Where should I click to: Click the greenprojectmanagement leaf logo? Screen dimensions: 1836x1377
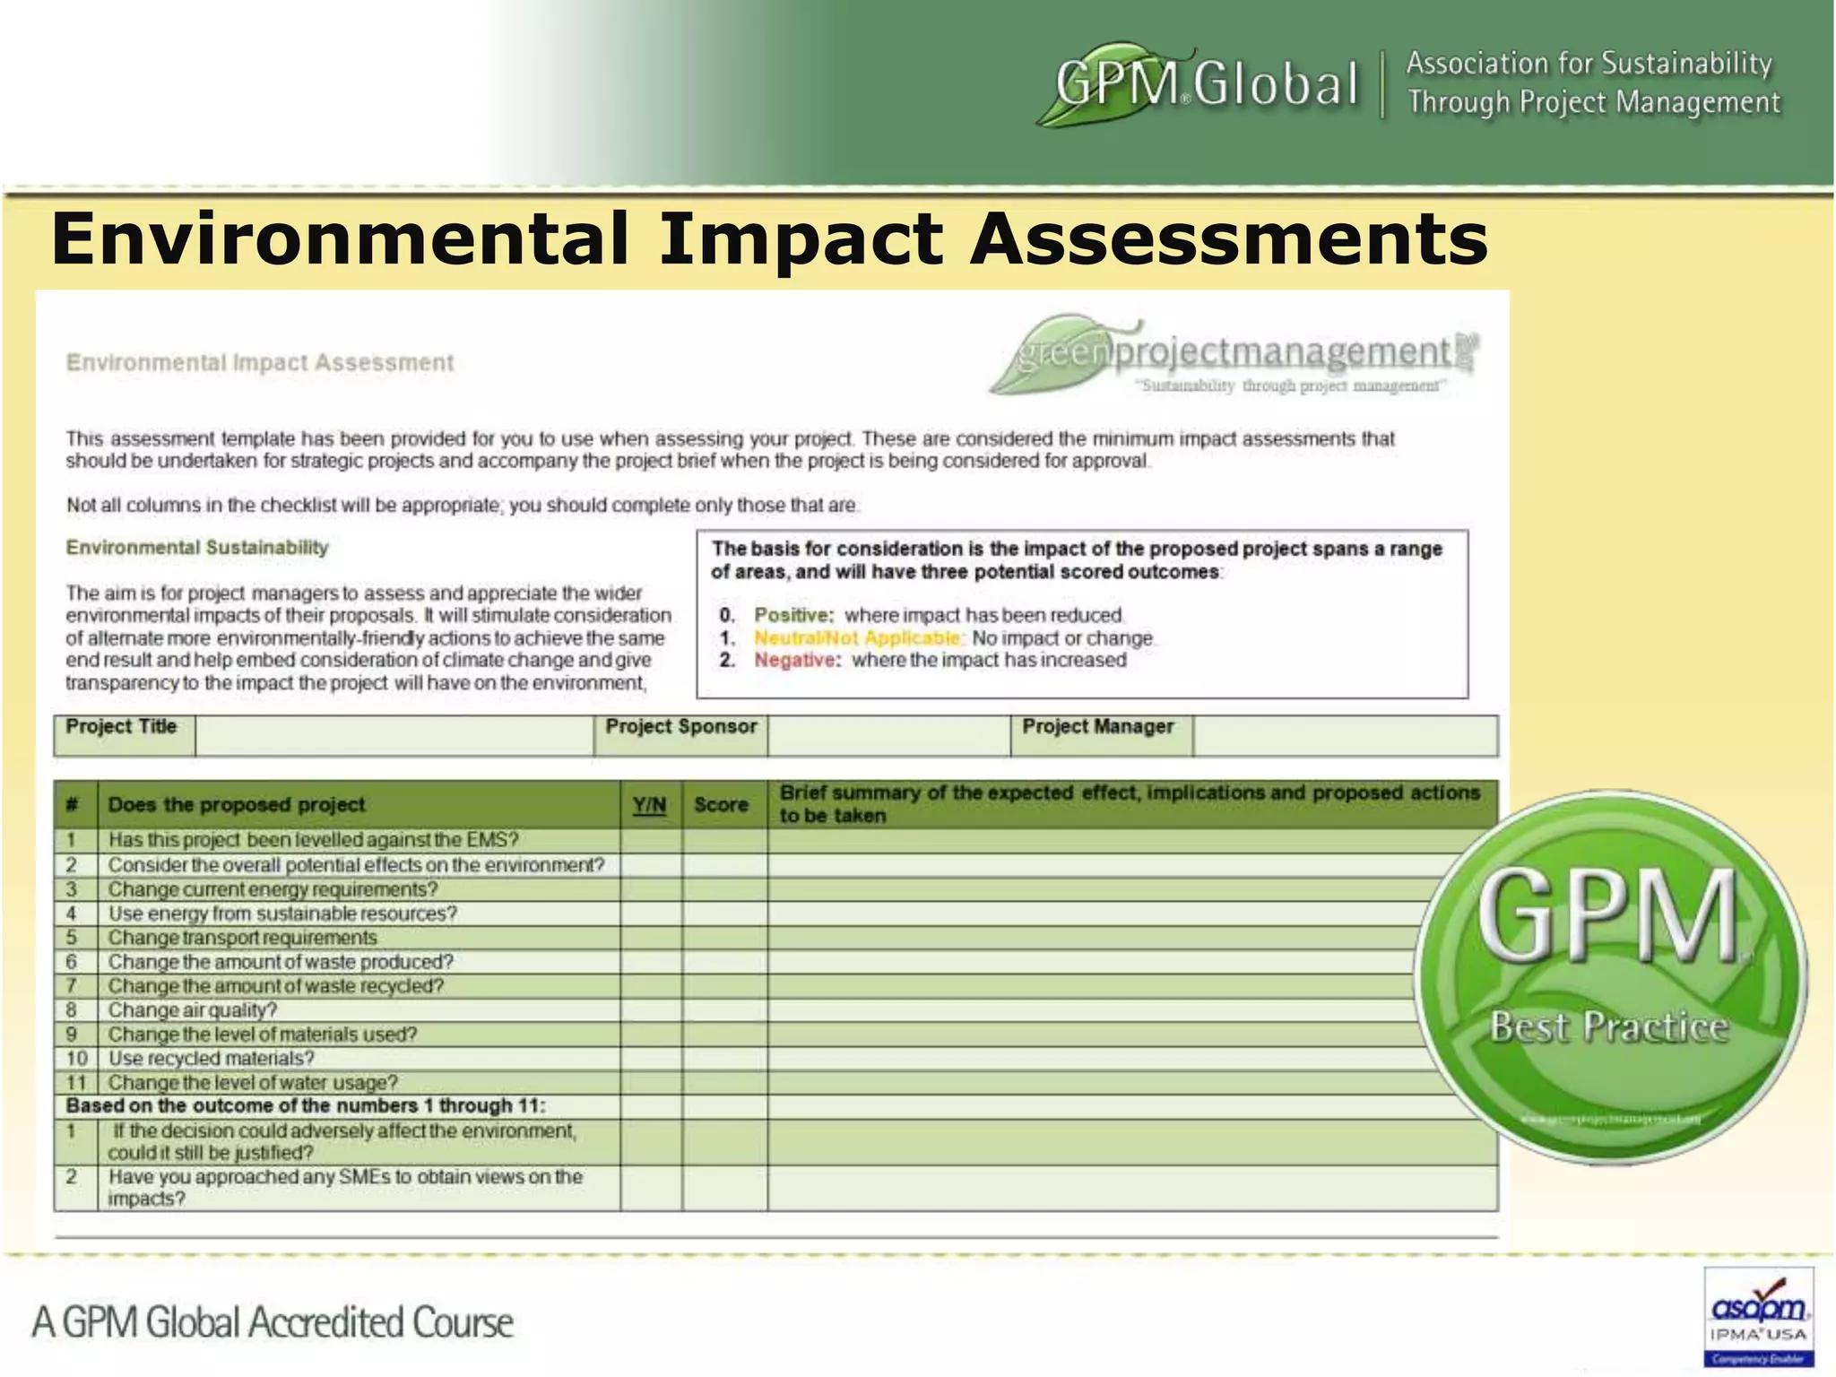click(1234, 354)
